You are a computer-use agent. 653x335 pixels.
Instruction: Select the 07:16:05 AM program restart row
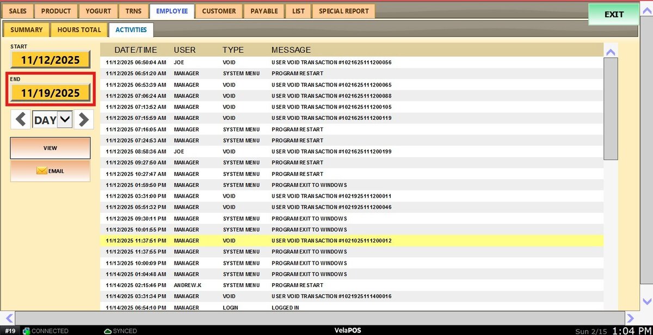[352, 129]
